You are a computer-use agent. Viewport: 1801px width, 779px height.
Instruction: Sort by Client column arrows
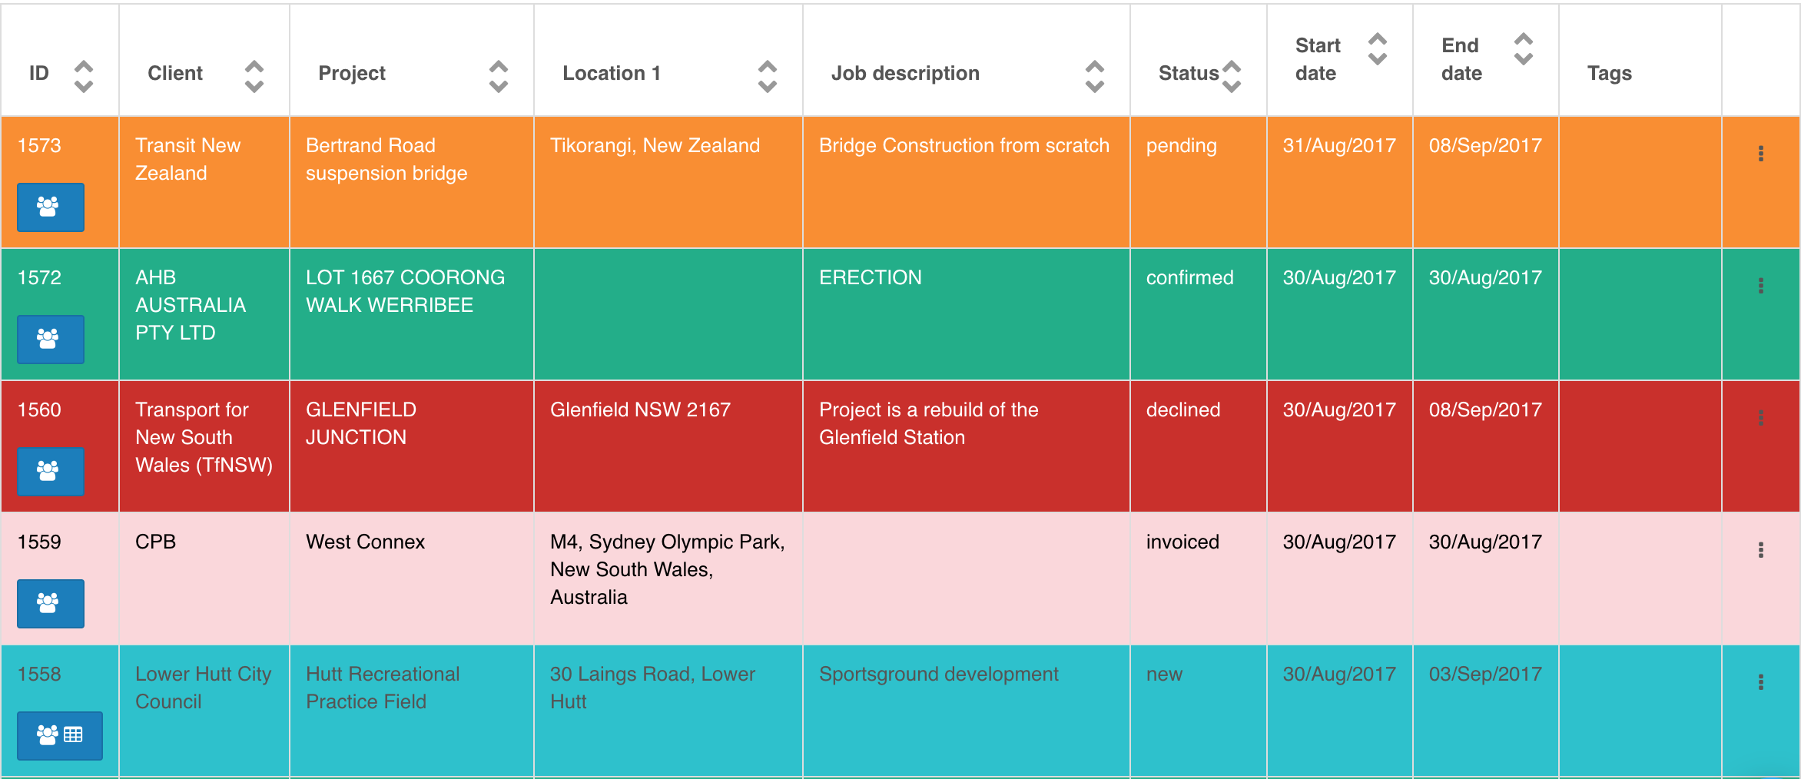tap(254, 76)
